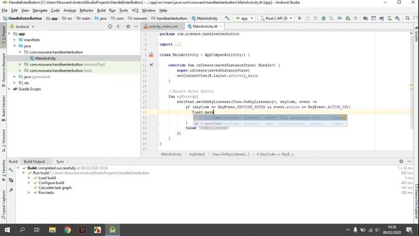Choose first makeText suggestion with resId parameter
Image resolution: width=419 pixels, height=236 pixels.
coord(270,117)
